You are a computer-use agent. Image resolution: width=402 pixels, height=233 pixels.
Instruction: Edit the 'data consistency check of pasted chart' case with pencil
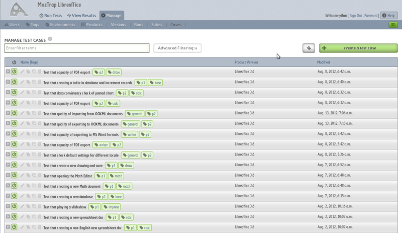pos(22,92)
